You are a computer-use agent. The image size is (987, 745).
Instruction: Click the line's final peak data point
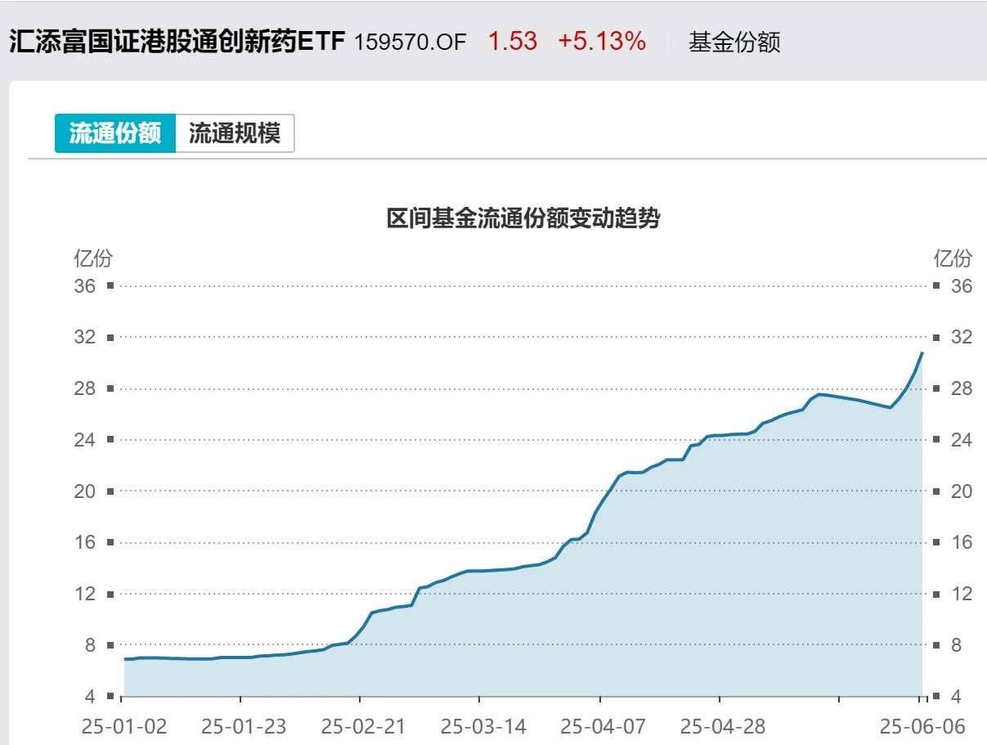click(922, 352)
